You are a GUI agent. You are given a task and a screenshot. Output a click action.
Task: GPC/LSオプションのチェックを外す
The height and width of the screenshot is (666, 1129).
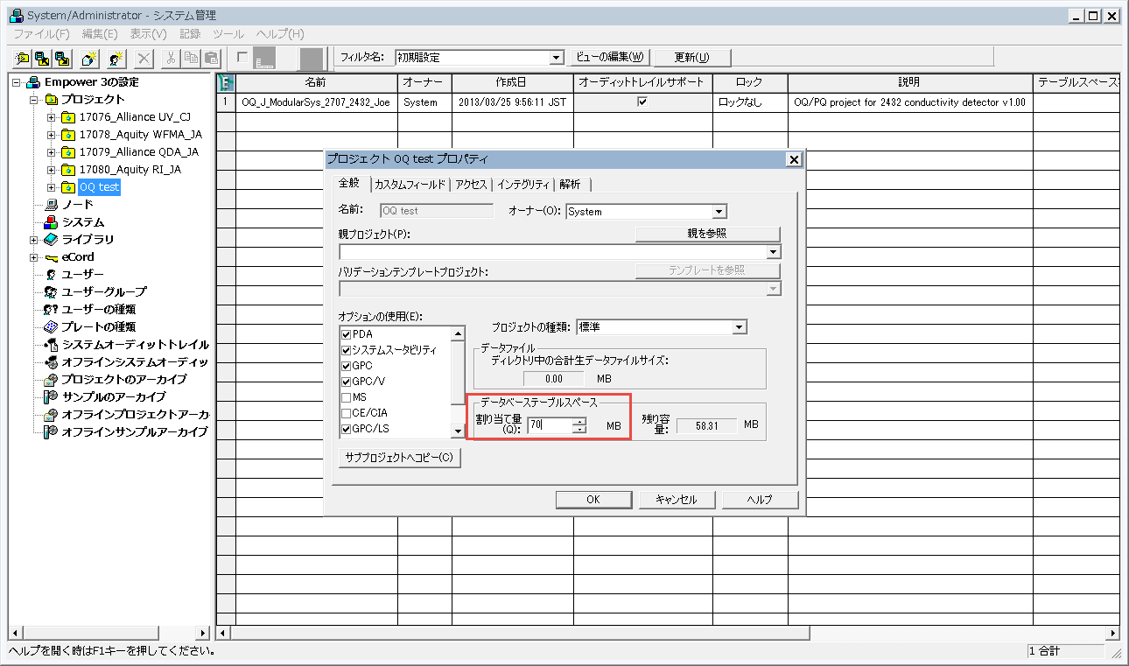click(x=347, y=428)
